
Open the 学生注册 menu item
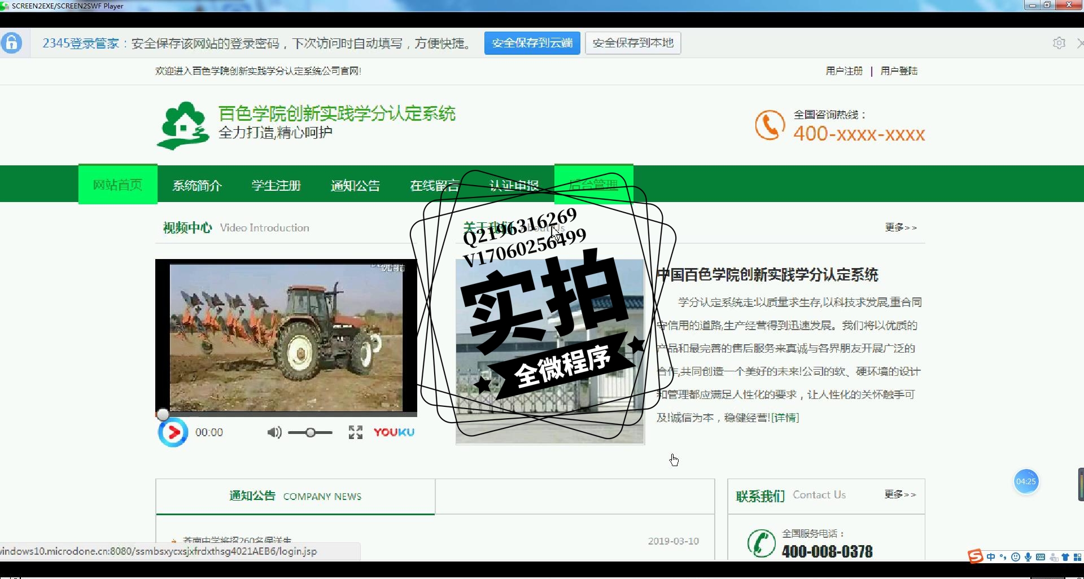(276, 185)
